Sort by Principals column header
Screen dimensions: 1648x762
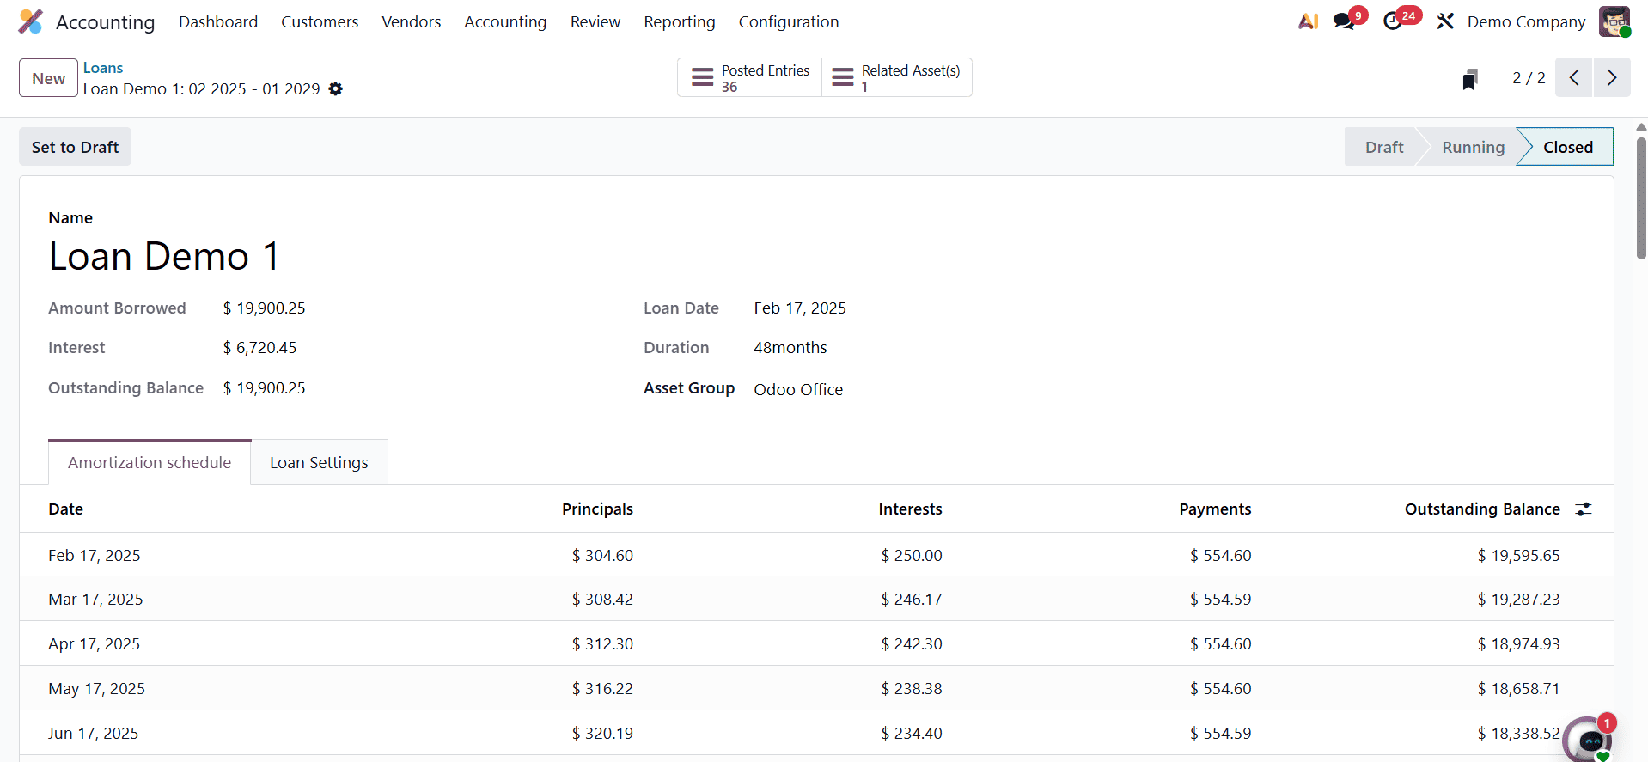pyautogui.click(x=597, y=509)
